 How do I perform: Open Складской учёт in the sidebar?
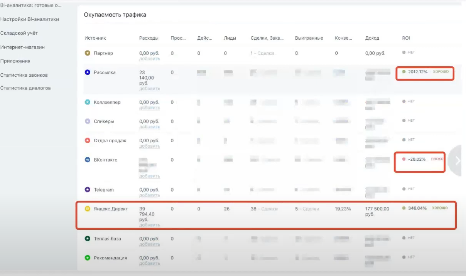pos(19,33)
